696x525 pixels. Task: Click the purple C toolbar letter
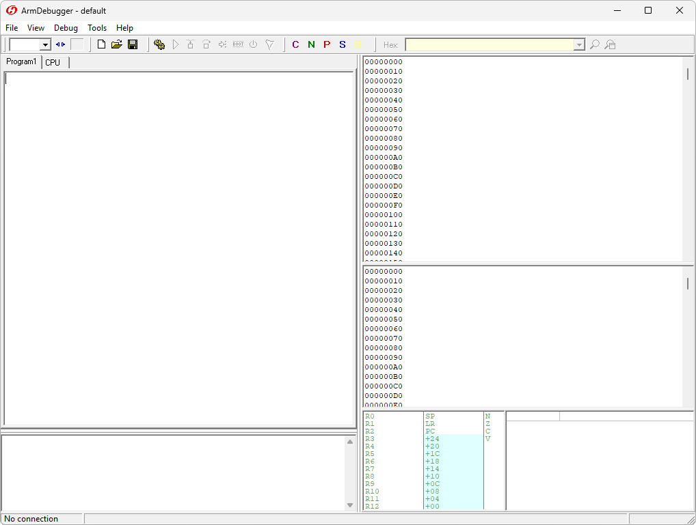pyautogui.click(x=295, y=44)
